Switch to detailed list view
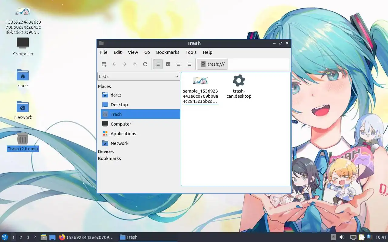388x242 pixels. pos(189,64)
